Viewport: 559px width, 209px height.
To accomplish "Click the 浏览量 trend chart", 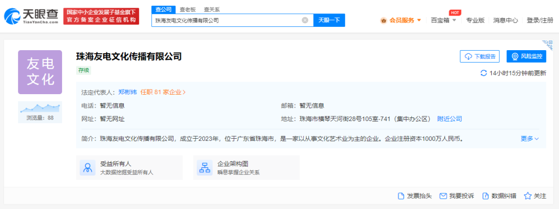I will 40,107.
